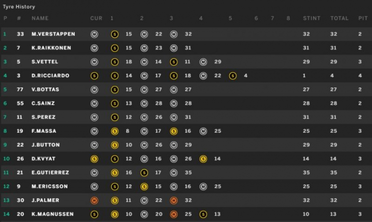Select the V.BOTTAS row name
The width and height of the screenshot is (372, 222).
tap(45, 89)
